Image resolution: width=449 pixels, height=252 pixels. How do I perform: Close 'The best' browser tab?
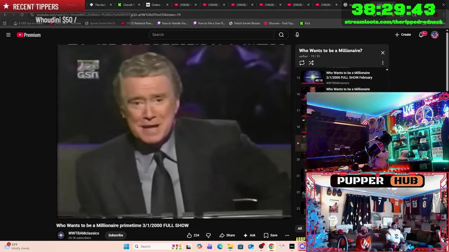point(111,5)
